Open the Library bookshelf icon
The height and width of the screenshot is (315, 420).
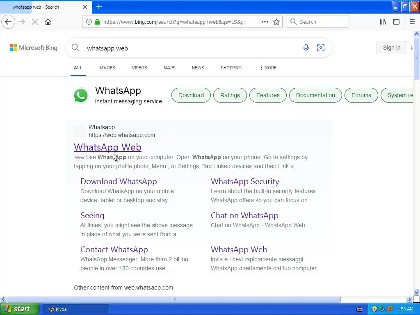coord(383,22)
